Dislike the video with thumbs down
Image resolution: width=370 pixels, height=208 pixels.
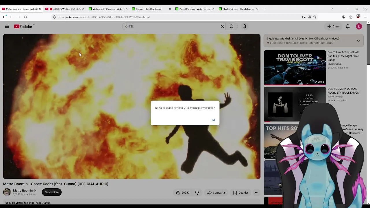[197, 193]
